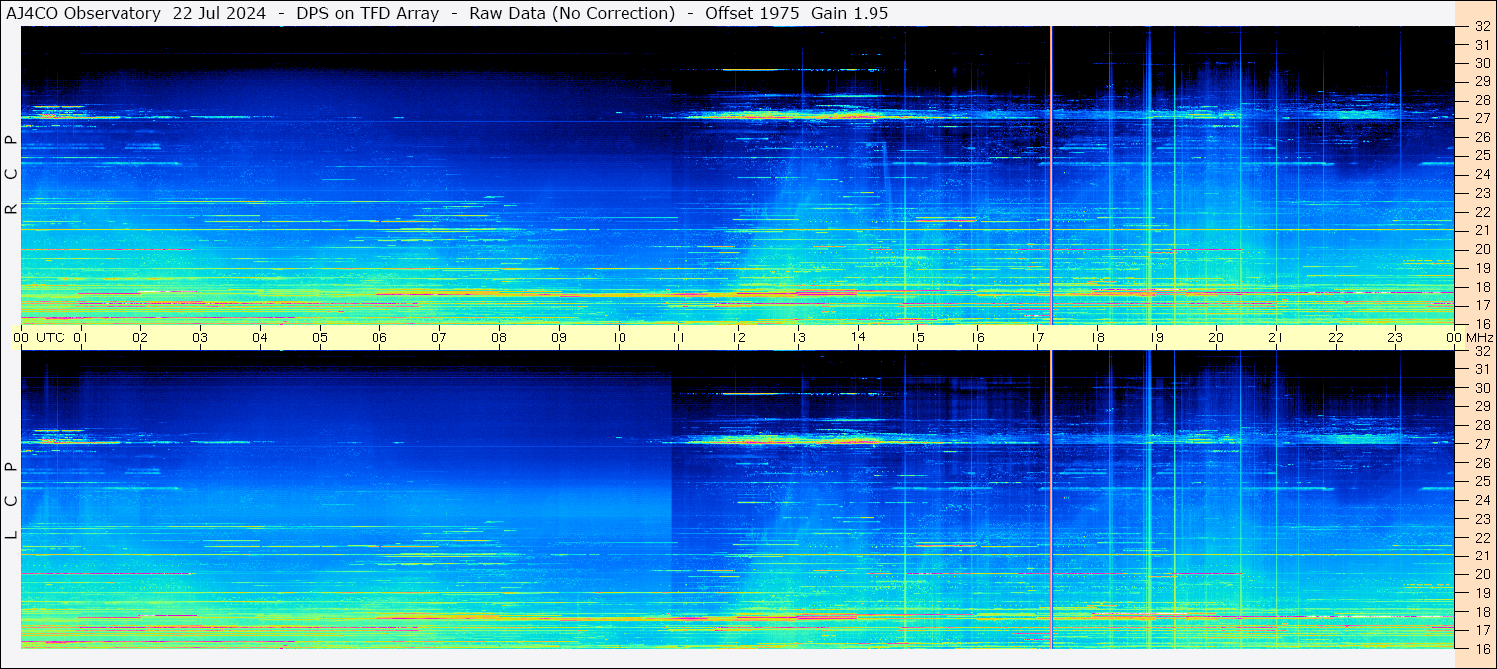Select the 27 MHz tick in RCP panel
1497x669 pixels.
1481,118
